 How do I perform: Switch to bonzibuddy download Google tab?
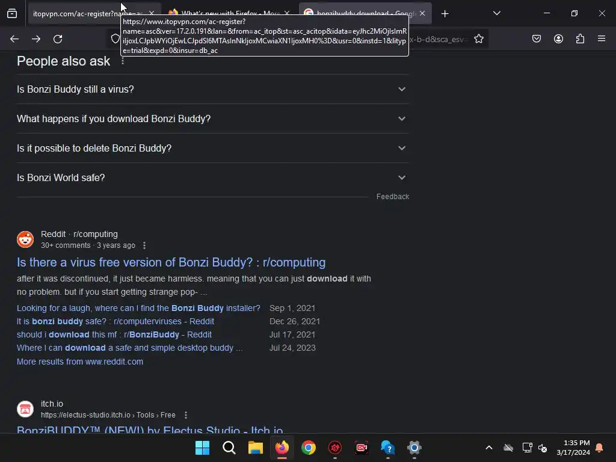(x=365, y=14)
